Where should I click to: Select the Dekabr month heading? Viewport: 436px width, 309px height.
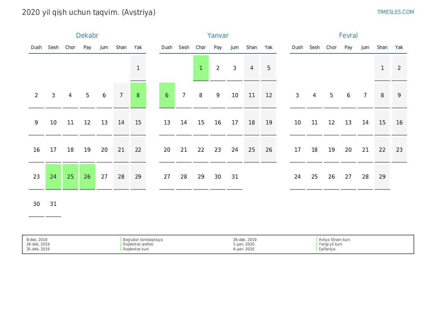87,35
